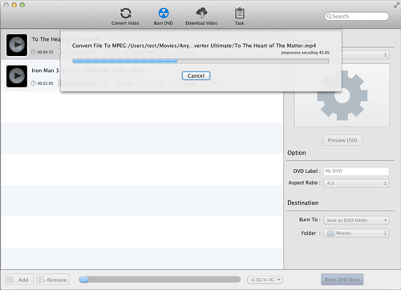Click the Add files button
The width and height of the screenshot is (401, 290).
19,280
